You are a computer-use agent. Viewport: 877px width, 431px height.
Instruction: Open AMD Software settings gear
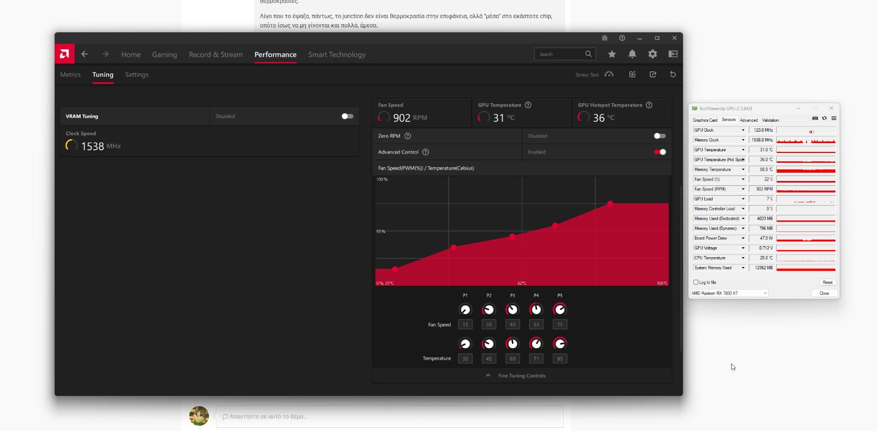652,54
